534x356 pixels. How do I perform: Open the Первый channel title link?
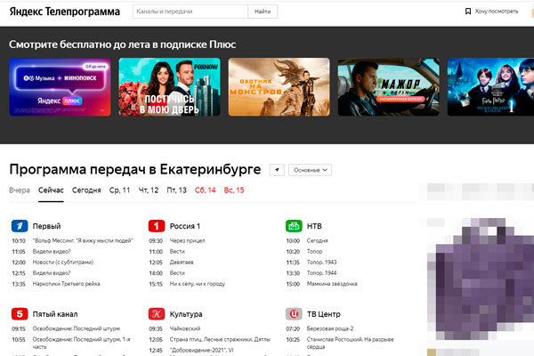(46, 226)
